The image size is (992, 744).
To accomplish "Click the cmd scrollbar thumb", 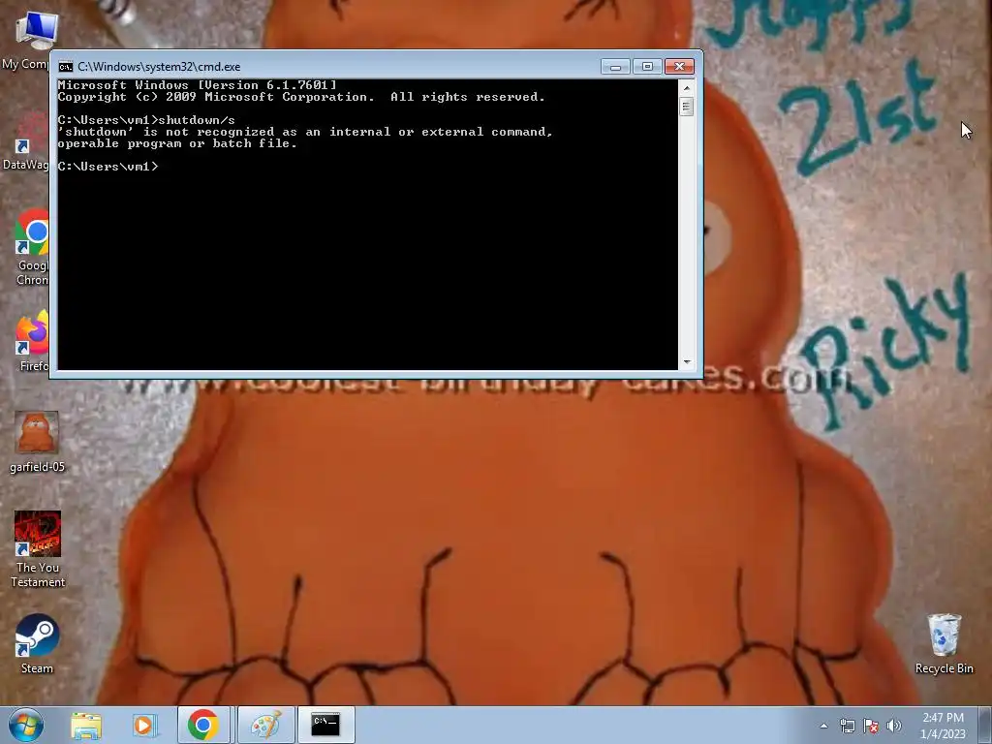I will (687, 107).
